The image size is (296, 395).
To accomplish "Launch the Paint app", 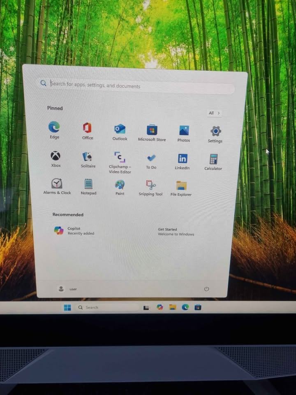I will (x=120, y=188).
